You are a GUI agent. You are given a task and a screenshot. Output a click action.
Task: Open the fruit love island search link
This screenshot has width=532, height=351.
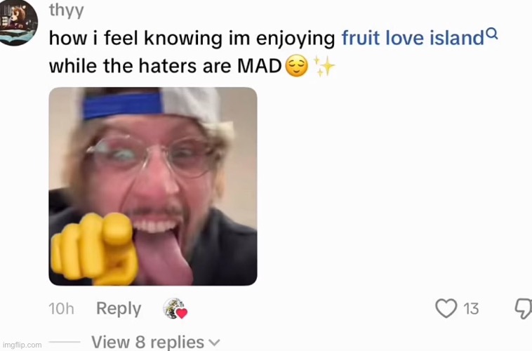413,37
